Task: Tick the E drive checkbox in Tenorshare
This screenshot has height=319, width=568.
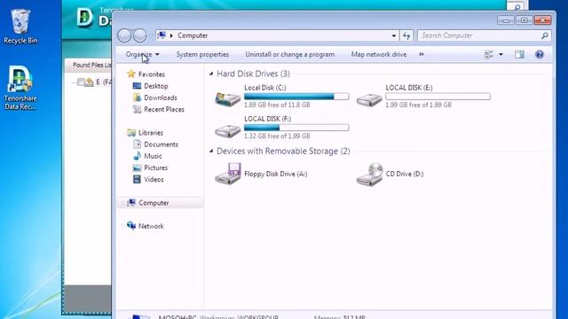Action: [81, 82]
